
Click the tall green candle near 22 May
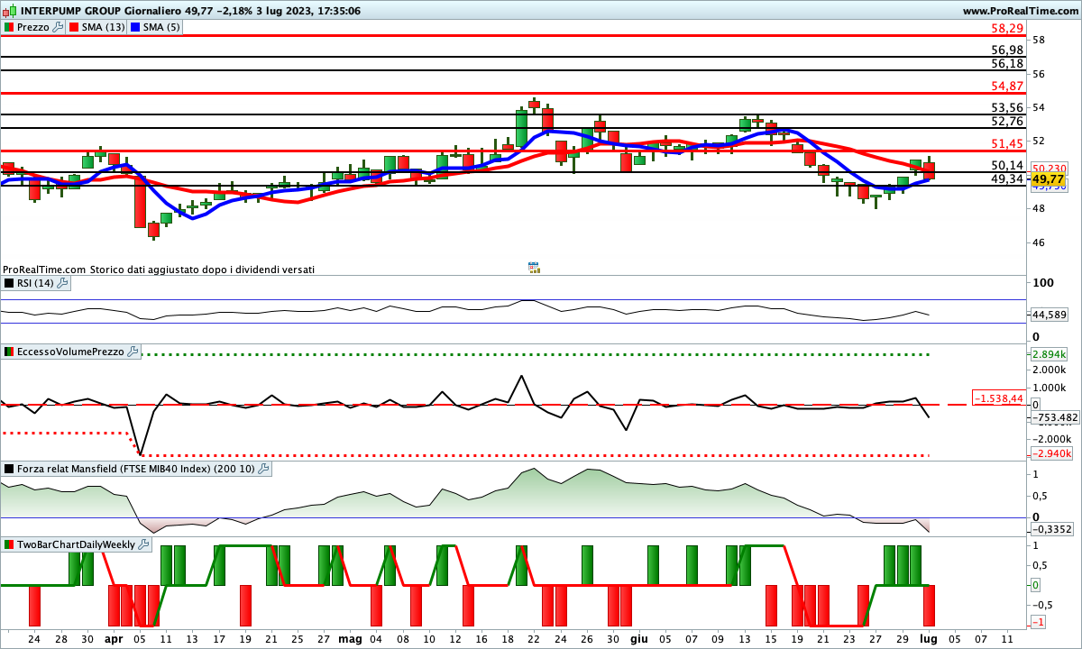(521, 129)
